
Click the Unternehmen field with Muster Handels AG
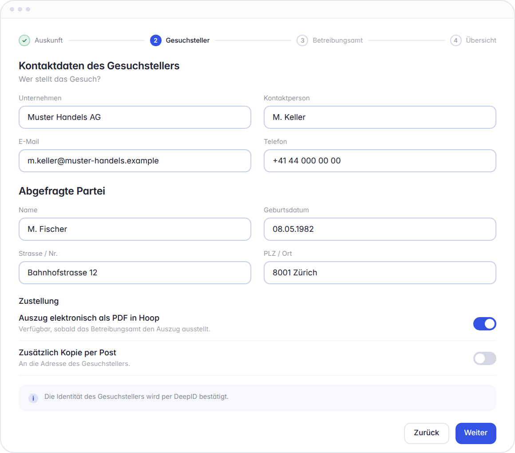pyautogui.click(x=135, y=117)
